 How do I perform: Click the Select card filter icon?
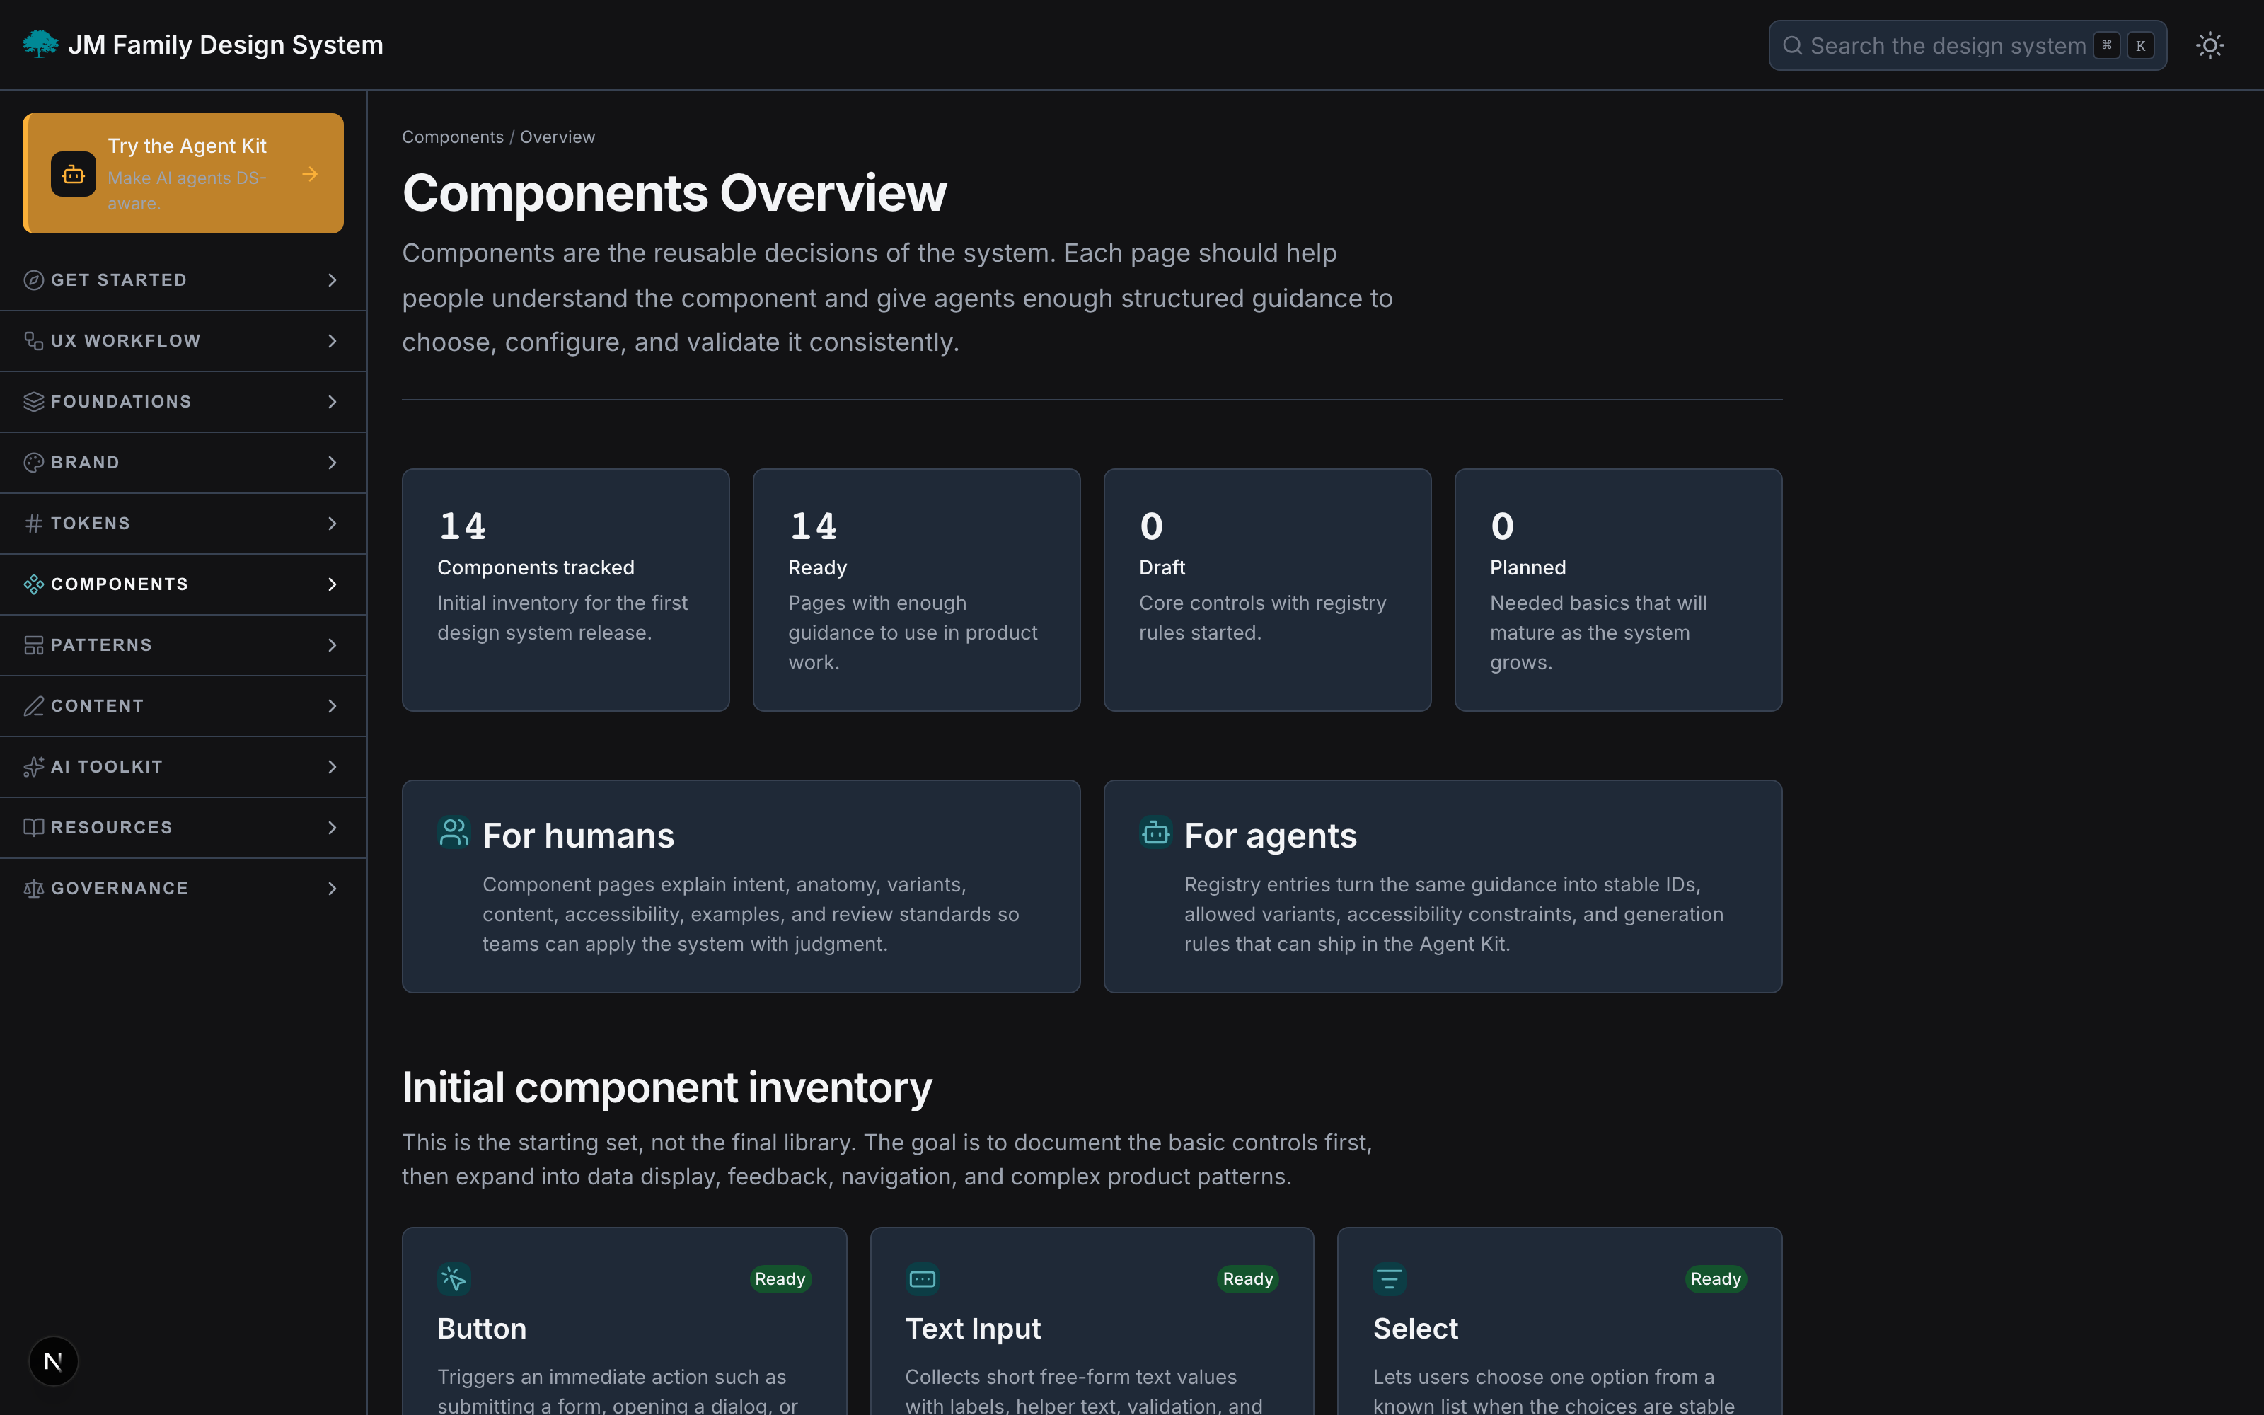[1390, 1278]
